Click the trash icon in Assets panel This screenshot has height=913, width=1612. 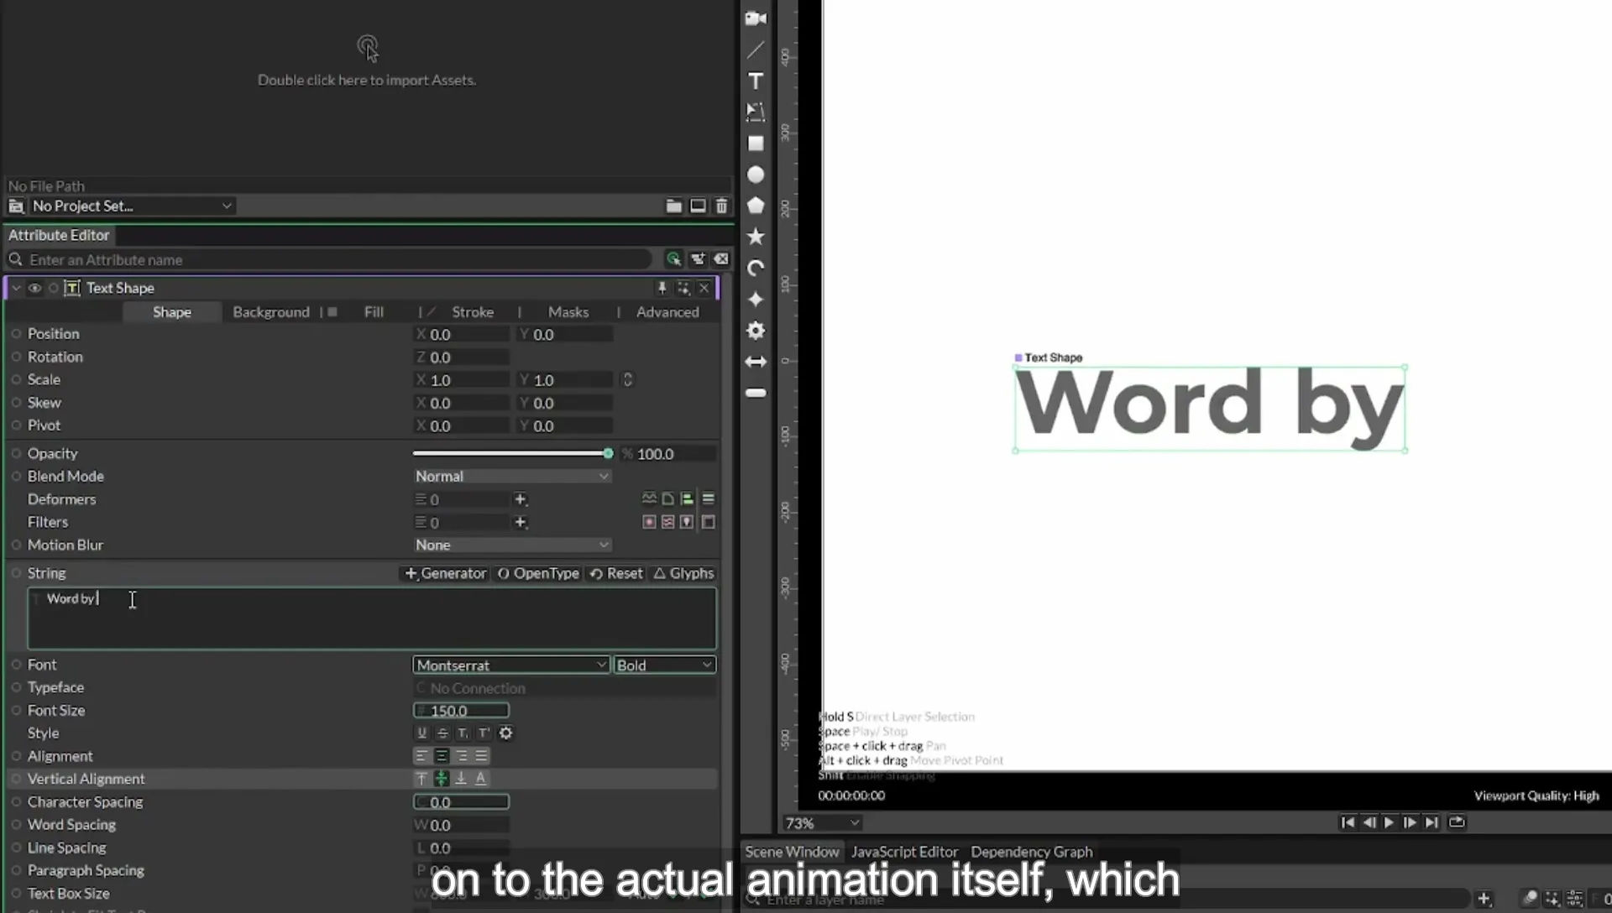[721, 206]
